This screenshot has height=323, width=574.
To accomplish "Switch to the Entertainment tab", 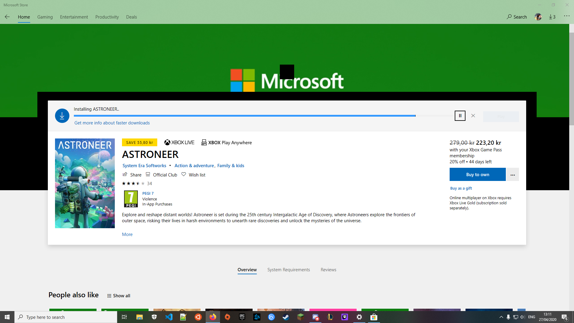I will coord(74,17).
